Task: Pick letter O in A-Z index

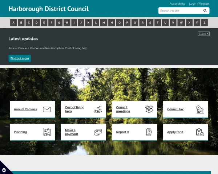Action: (120, 22)
